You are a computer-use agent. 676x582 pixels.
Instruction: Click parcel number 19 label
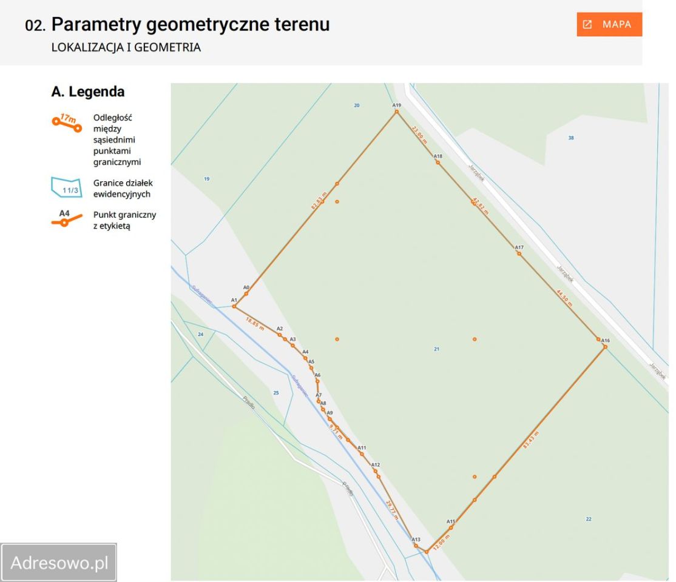point(207,179)
